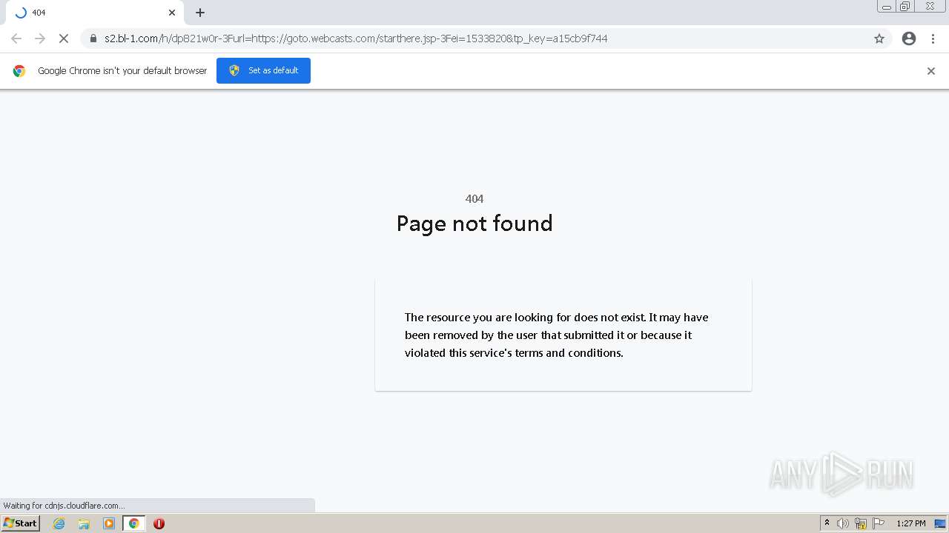Click the 'Waiting for cdnjs.cloudflare.com' status text

click(x=64, y=506)
